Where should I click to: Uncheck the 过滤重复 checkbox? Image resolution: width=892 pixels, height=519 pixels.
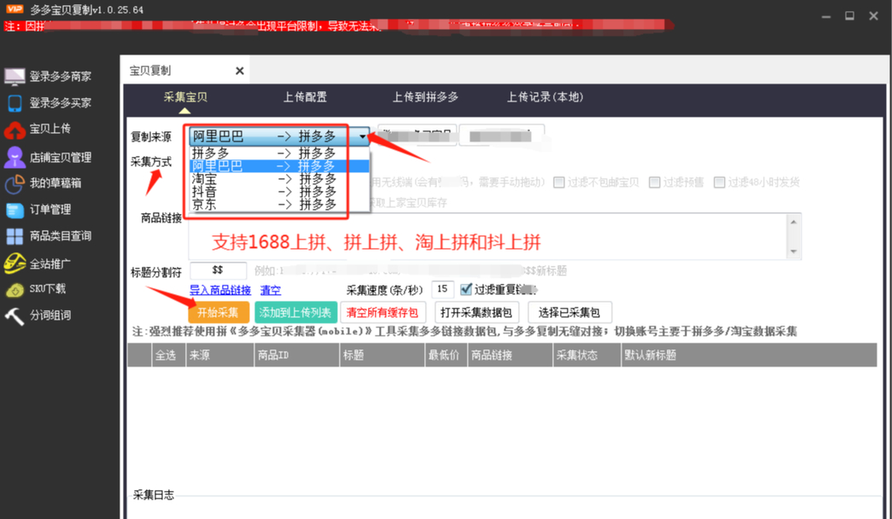466,290
